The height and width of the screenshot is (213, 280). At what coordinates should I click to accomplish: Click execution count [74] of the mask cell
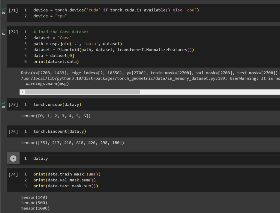point(13,174)
